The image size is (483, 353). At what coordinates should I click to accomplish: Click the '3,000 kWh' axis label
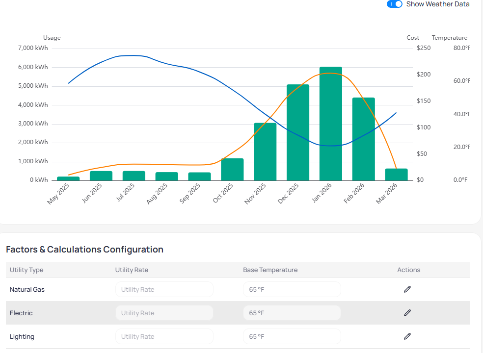click(x=33, y=124)
